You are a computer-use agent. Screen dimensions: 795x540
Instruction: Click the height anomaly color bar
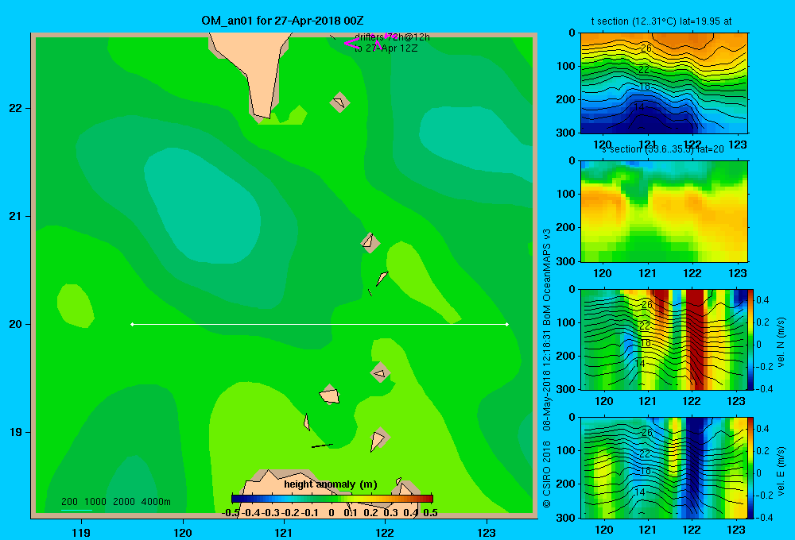pos(332,499)
